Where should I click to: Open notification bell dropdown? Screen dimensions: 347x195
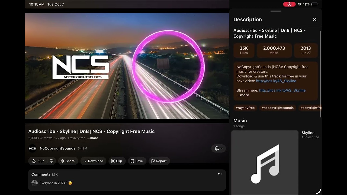[x=219, y=148]
